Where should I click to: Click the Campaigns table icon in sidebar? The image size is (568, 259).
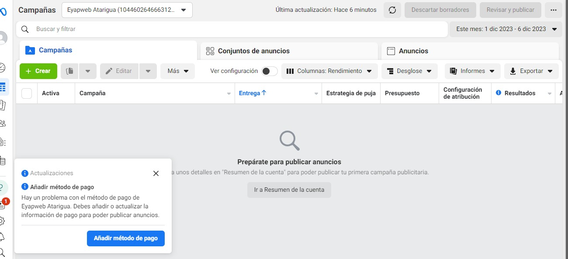click(x=3, y=87)
